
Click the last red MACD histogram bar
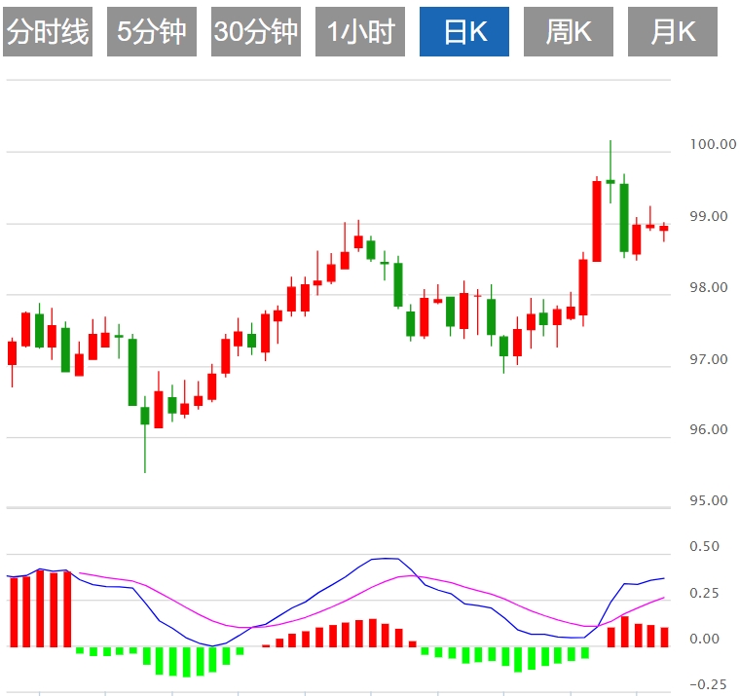665,637
